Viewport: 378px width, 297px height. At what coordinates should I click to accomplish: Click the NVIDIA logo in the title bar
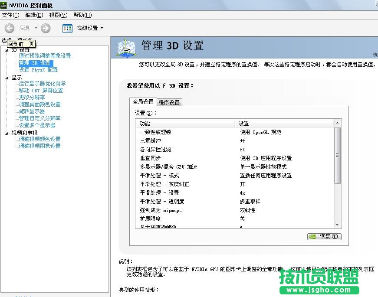[x=4, y=5]
